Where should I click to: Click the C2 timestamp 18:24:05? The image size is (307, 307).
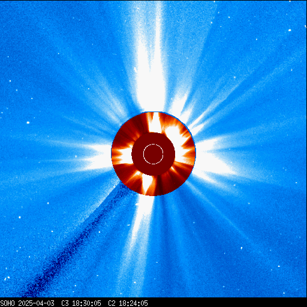(x=133, y=303)
